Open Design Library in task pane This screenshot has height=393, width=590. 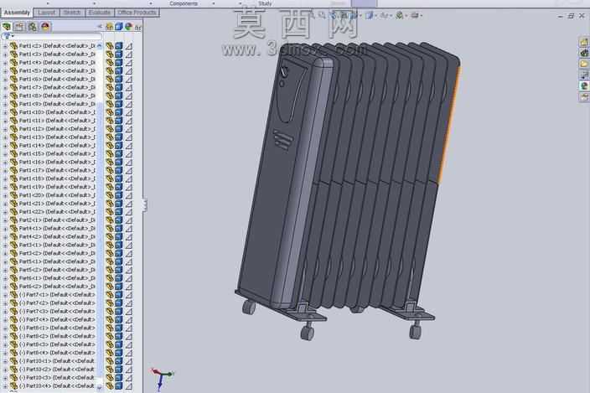583,53
